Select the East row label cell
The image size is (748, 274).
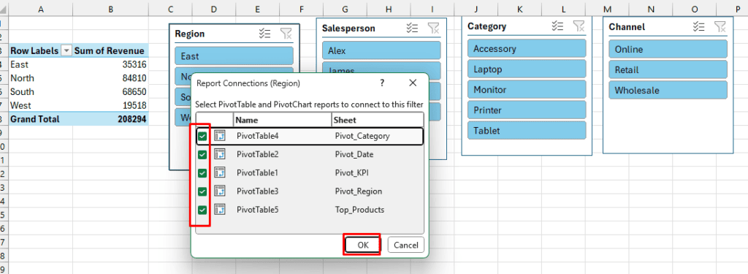point(41,64)
